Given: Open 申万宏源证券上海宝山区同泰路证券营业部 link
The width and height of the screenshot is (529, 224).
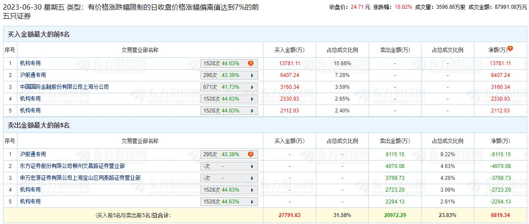Looking at the screenshot, I should pyautogui.click(x=80, y=178).
